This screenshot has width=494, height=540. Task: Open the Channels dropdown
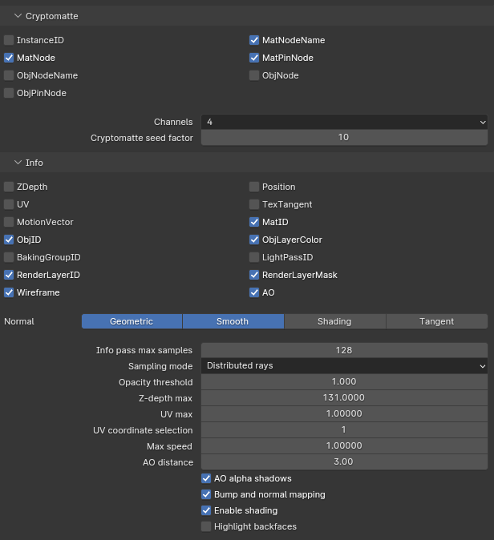click(x=344, y=122)
